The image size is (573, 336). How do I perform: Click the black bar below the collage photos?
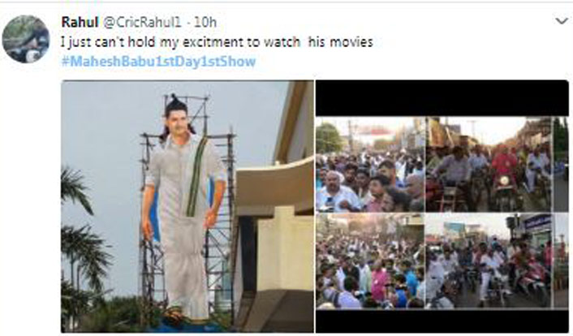(442, 321)
